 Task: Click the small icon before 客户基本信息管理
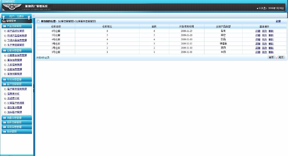5,89
